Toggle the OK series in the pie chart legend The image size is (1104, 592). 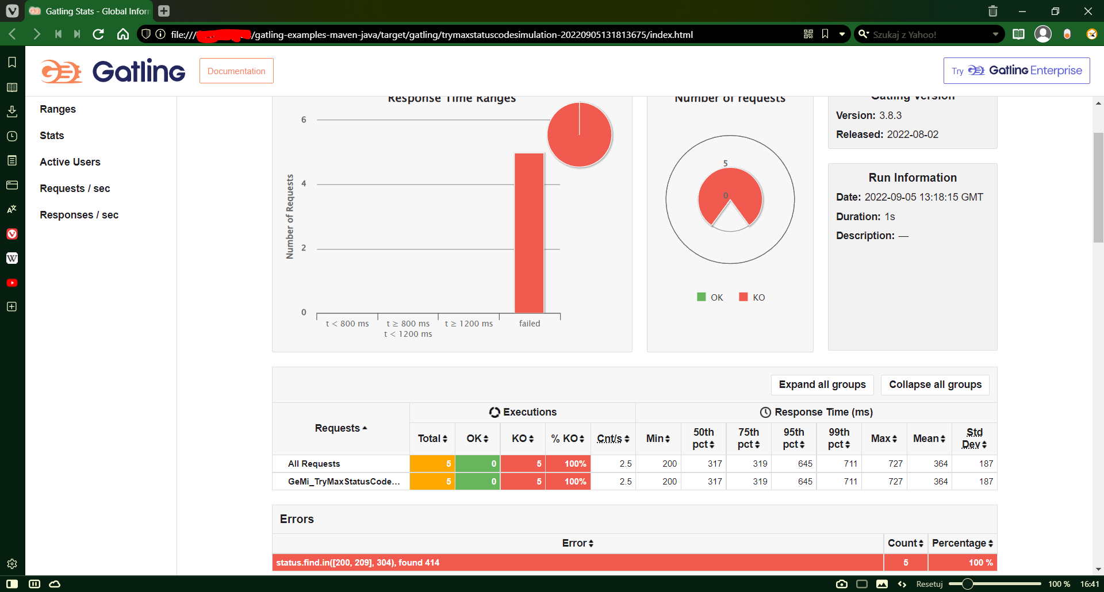pyautogui.click(x=710, y=297)
